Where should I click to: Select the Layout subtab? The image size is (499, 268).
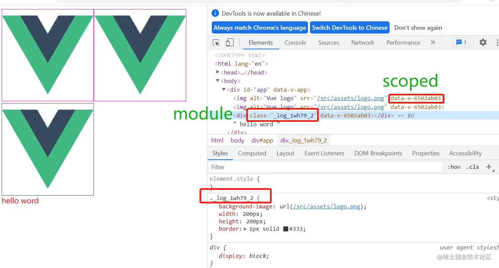[x=286, y=153]
